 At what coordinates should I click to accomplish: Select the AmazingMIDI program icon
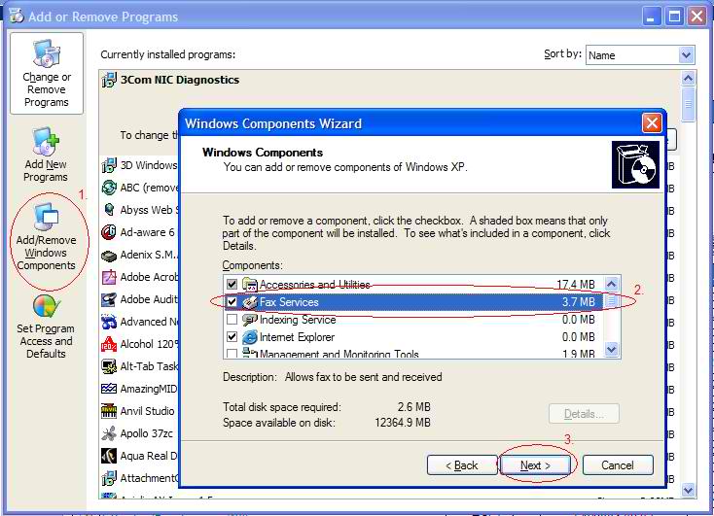pos(109,389)
